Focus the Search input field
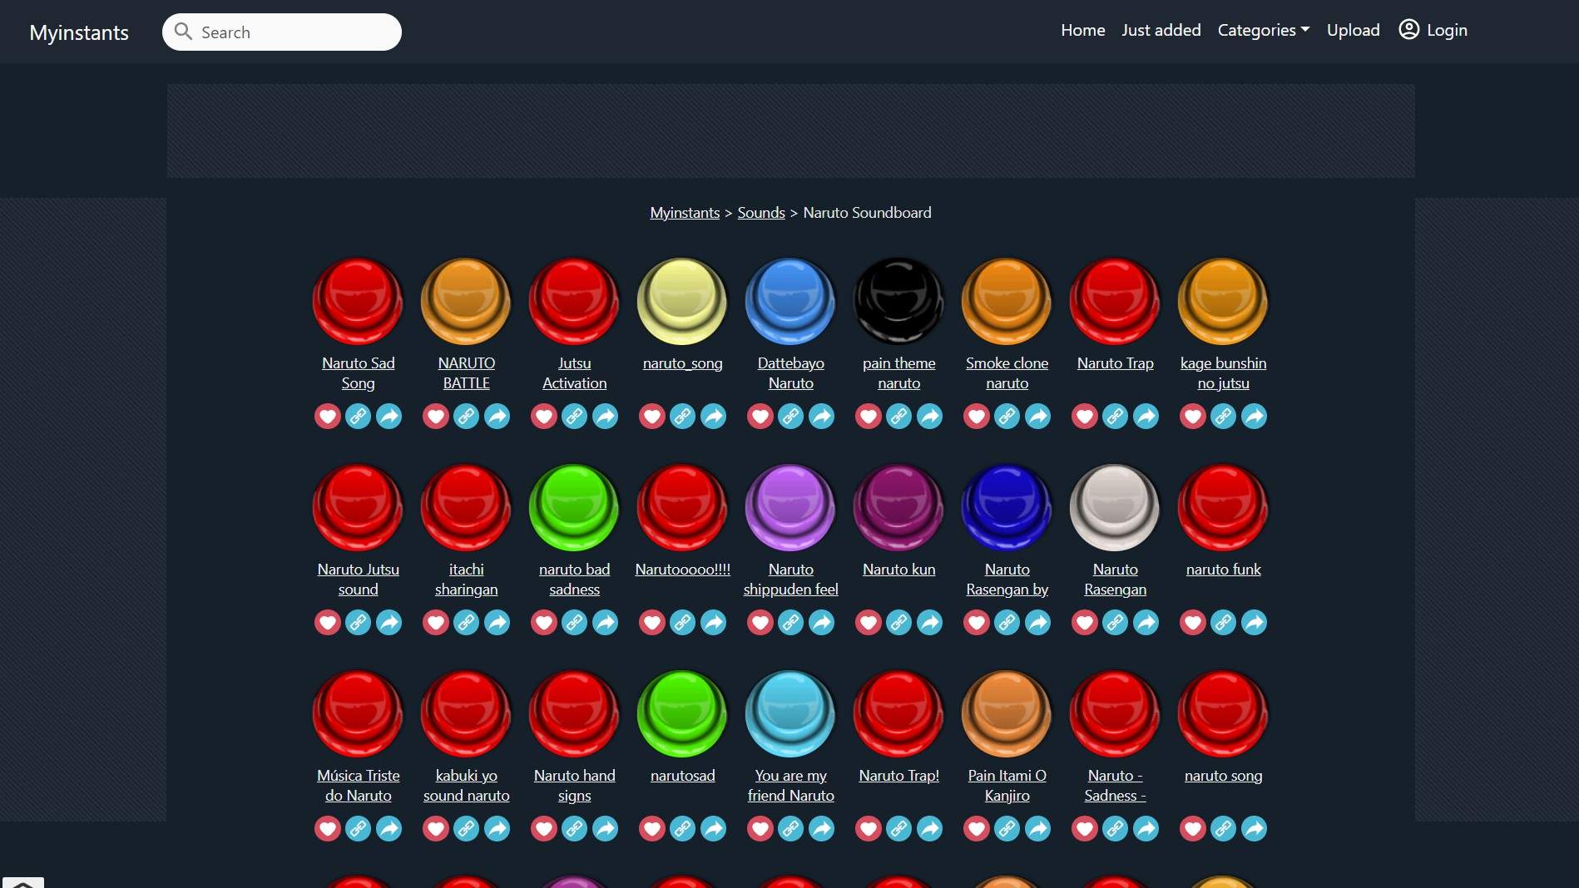The width and height of the screenshot is (1579, 888). [282, 32]
